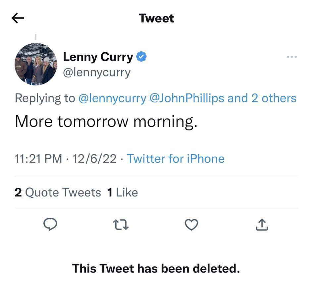Go back using the left arrow

[18, 18]
